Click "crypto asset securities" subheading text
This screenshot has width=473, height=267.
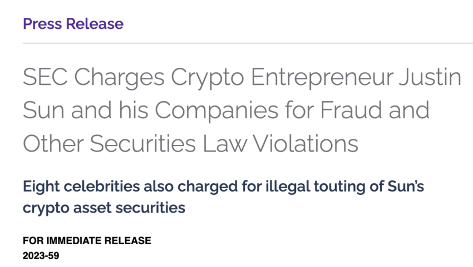[x=104, y=208]
